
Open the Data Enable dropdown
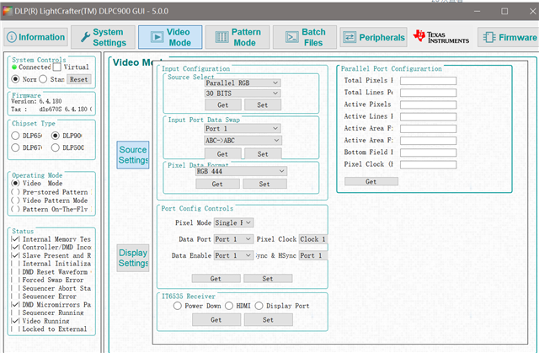[233, 256]
